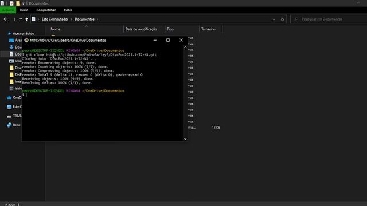Viewport: 367px width, 206px height.
Task: Switch to the Exibir tab
Action: tap(68, 10)
